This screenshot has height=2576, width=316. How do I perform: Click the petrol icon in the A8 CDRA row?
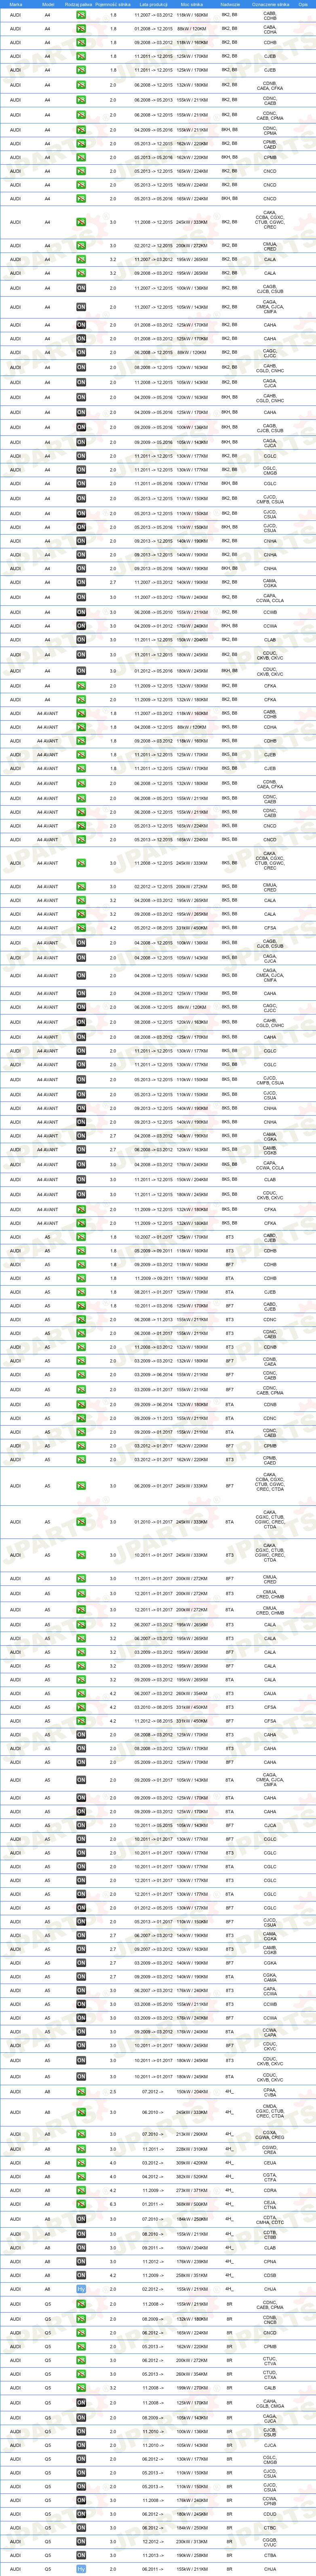(81, 2190)
